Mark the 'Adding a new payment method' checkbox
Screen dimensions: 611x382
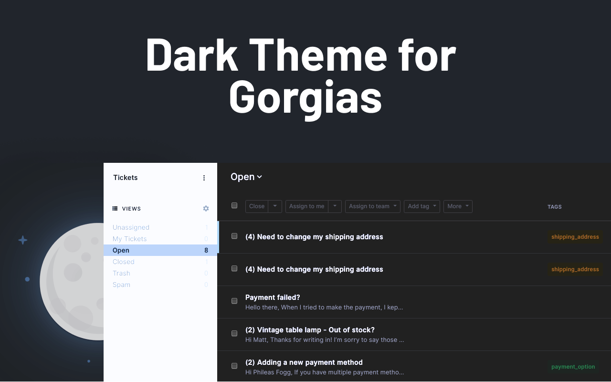point(234,366)
